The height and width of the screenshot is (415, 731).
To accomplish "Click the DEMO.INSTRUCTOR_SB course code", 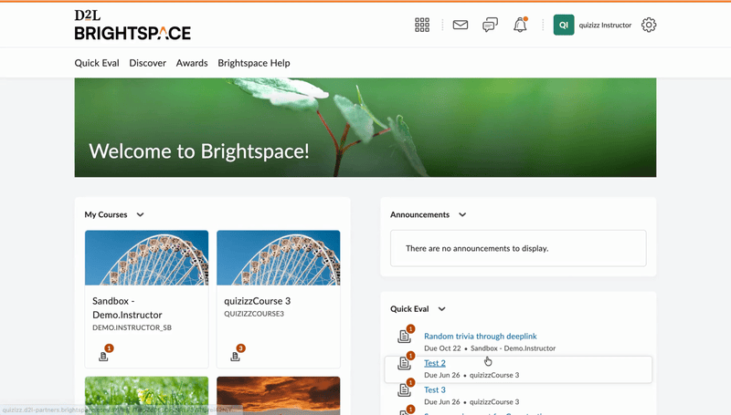I will 132,327.
